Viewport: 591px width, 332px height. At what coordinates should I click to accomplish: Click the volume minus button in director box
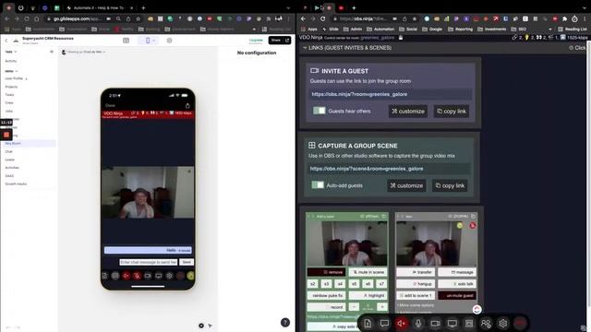tap(354, 307)
